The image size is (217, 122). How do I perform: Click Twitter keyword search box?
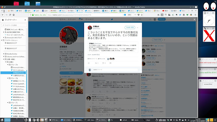(142, 19)
